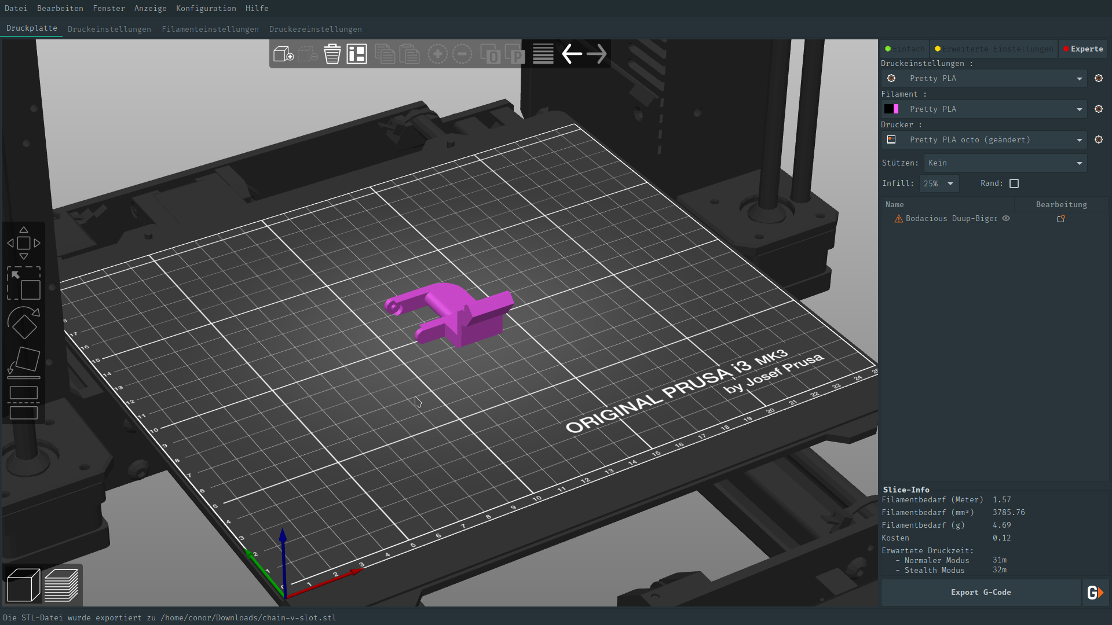Open the Konfiguration menu
Image resolution: width=1112 pixels, height=625 pixels.
[x=206, y=8]
